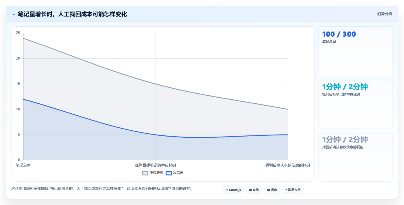Click the 趋势分析 label in header

(384, 14)
